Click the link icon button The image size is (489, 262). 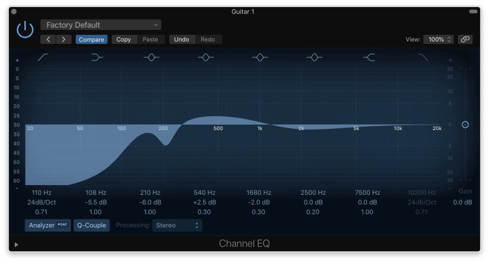pos(465,39)
